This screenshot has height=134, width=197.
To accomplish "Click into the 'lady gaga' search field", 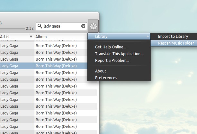I will (61, 26).
